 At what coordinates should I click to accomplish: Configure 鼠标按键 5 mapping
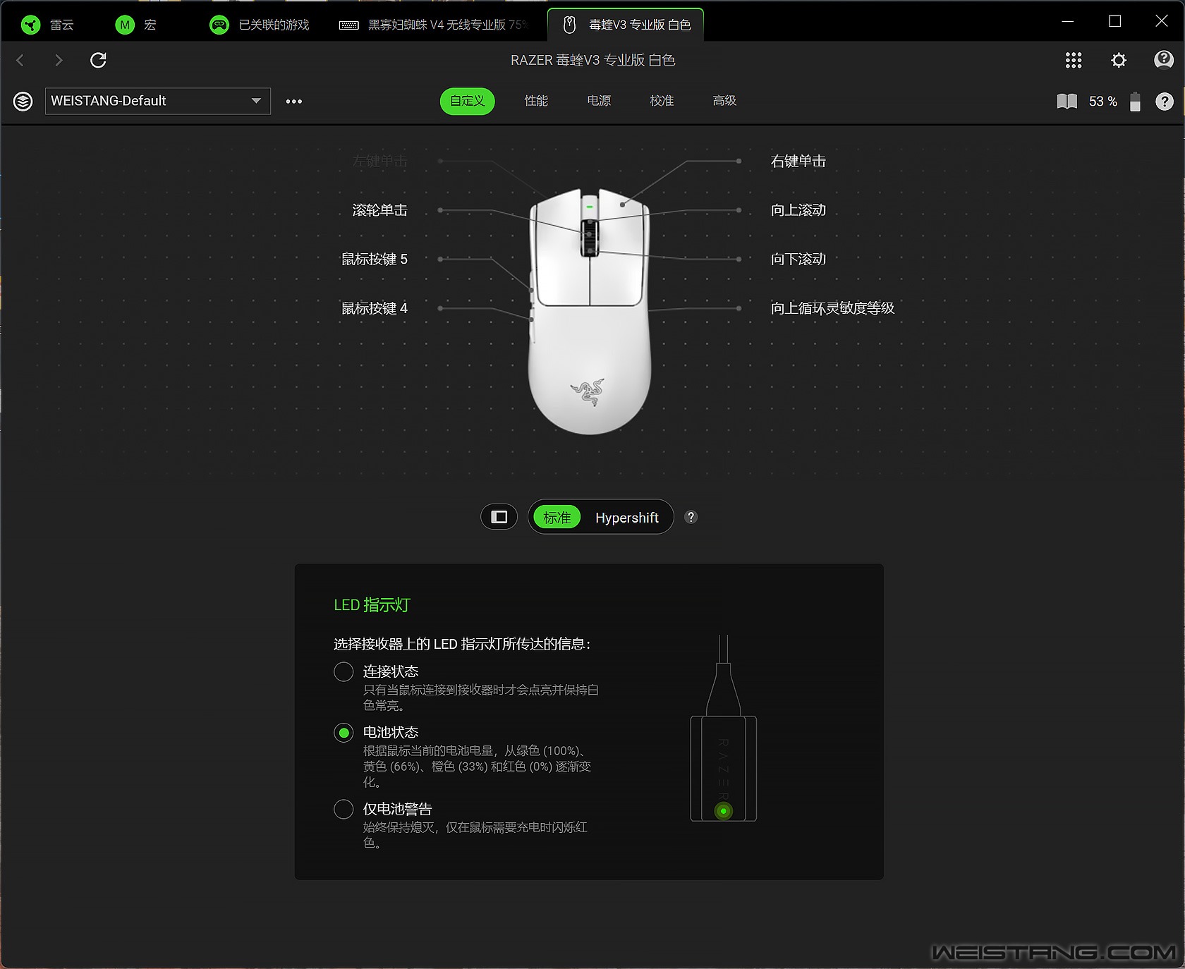pyautogui.click(x=375, y=260)
